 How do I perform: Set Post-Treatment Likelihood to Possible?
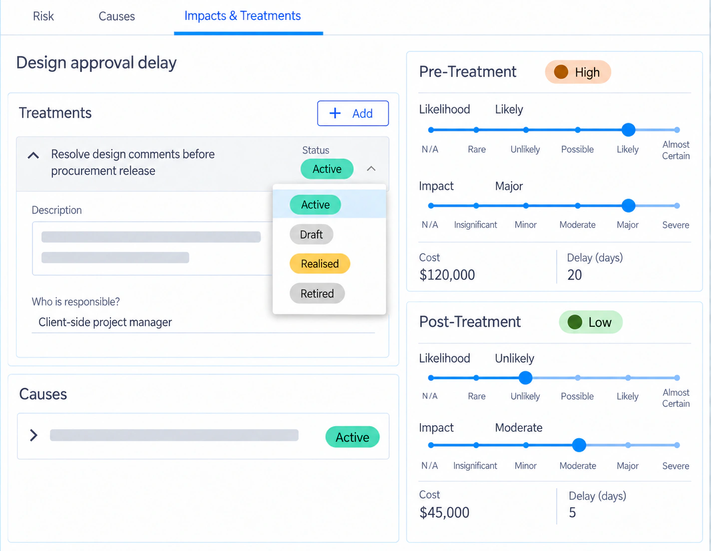pyautogui.click(x=578, y=378)
